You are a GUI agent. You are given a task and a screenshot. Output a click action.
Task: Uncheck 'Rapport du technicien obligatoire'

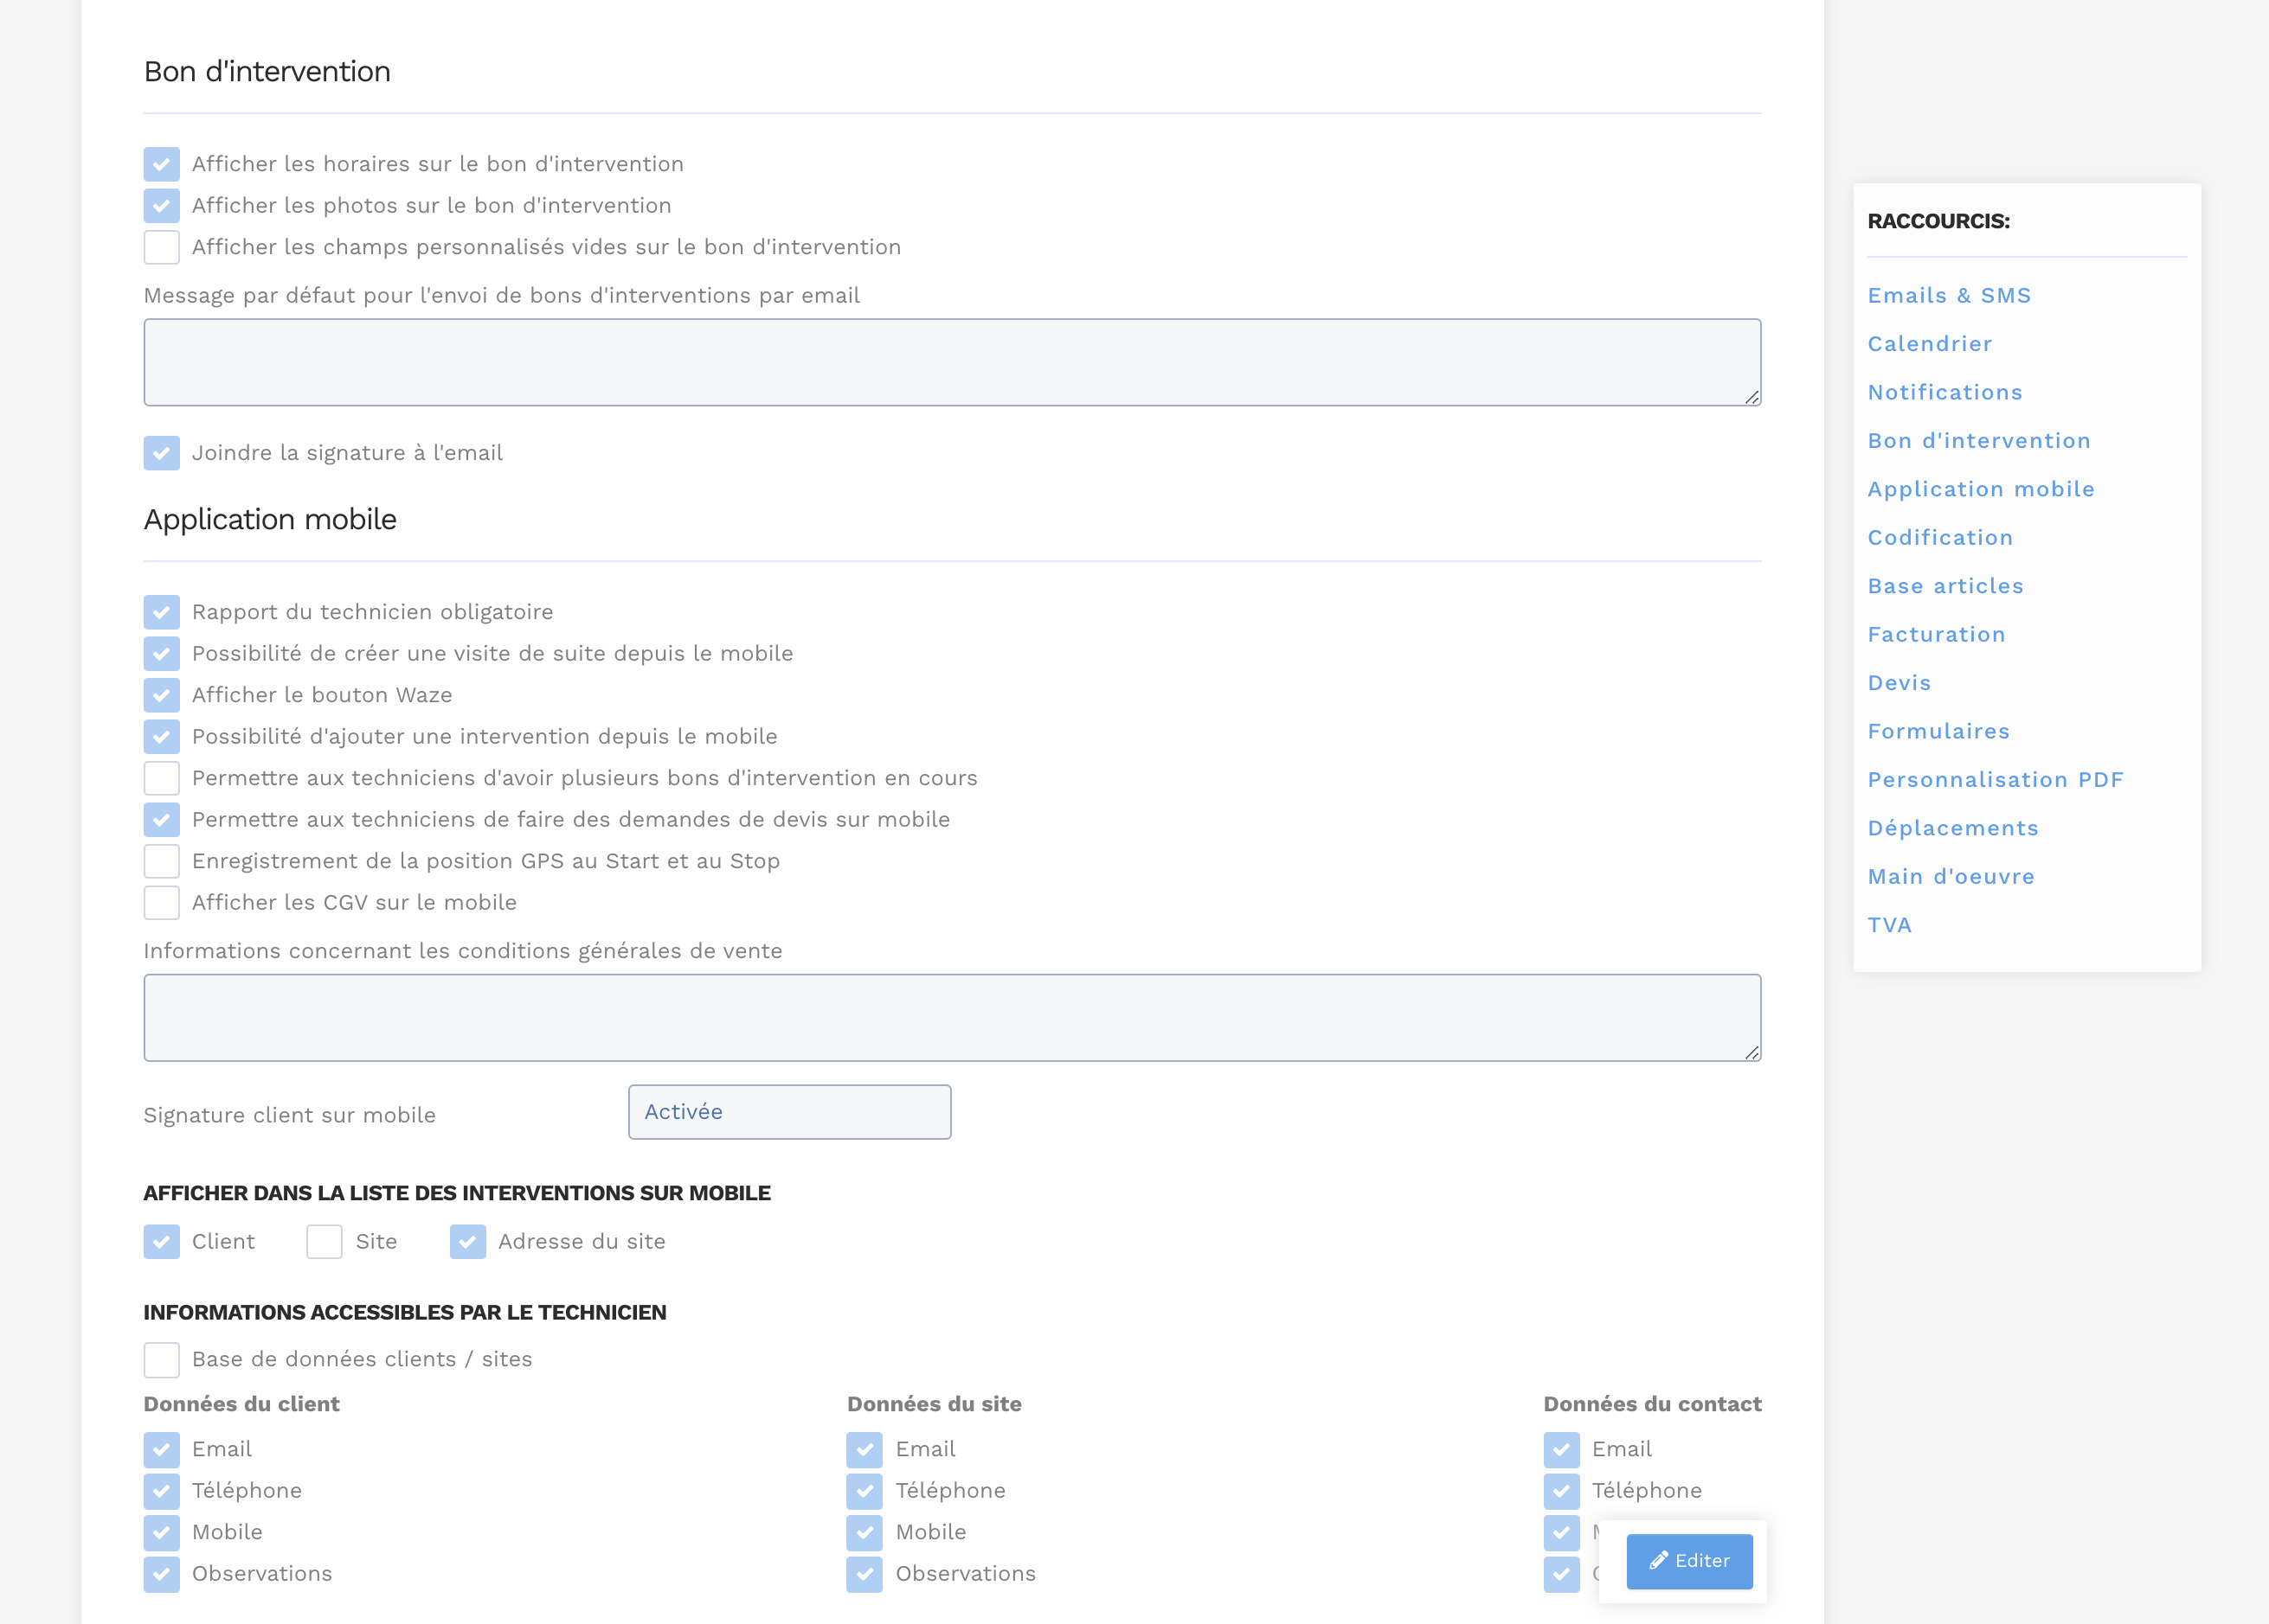(161, 612)
